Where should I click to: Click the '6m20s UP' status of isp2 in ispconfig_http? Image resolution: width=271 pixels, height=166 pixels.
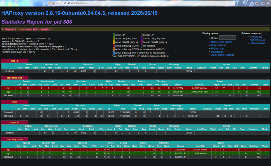178,92
